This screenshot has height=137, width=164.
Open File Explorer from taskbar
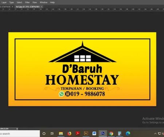[61, 134]
